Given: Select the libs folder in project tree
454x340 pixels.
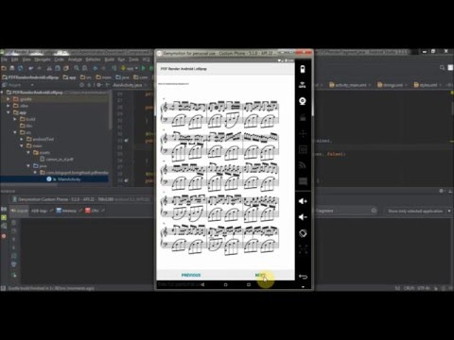Looking at the screenshot, I should (26, 126).
